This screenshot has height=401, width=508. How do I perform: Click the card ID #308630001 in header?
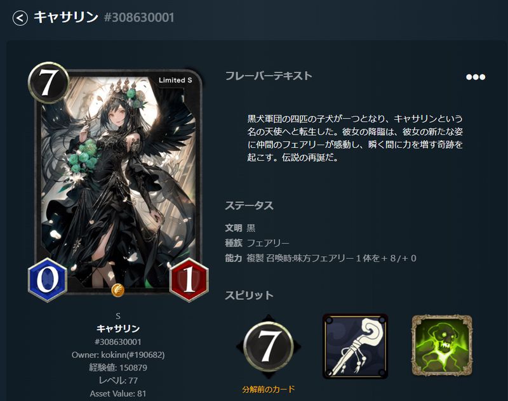pyautogui.click(x=139, y=18)
